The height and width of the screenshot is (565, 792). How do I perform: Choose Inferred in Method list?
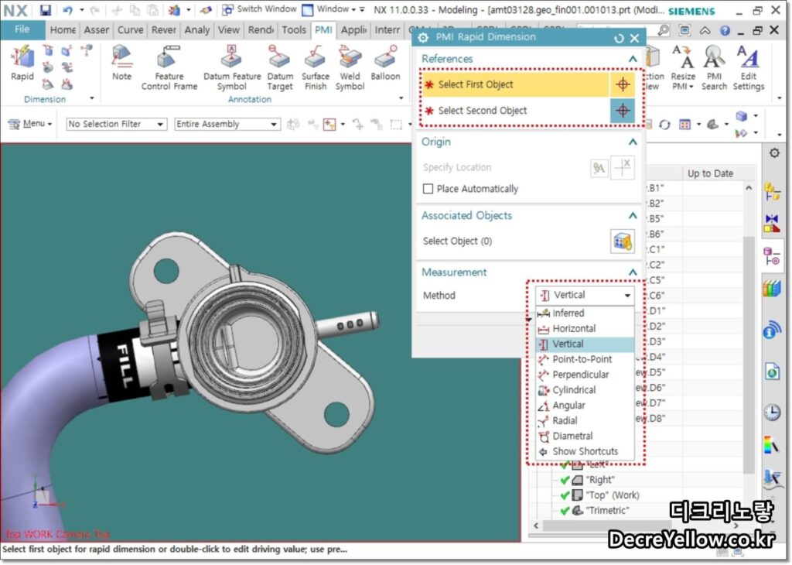pyautogui.click(x=585, y=313)
